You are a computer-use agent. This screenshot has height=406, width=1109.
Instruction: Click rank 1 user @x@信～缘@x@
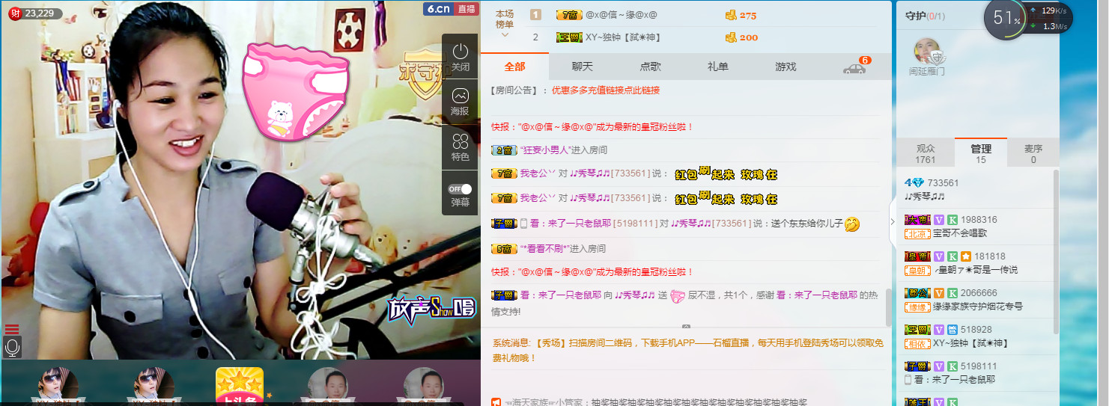coord(622,15)
